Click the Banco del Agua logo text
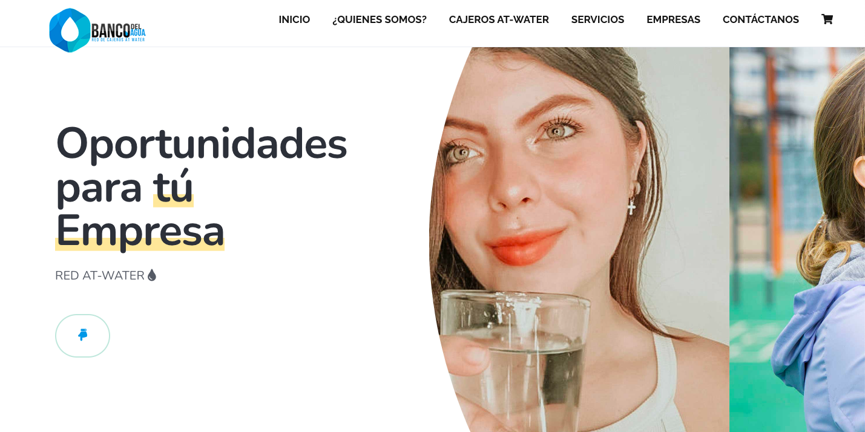The width and height of the screenshot is (865, 432). click(118, 31)
